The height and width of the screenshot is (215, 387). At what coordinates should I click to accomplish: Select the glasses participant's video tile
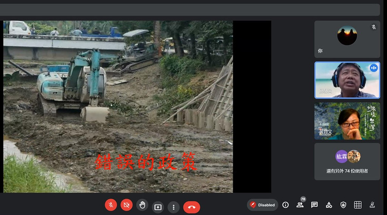tap(347, 121)
